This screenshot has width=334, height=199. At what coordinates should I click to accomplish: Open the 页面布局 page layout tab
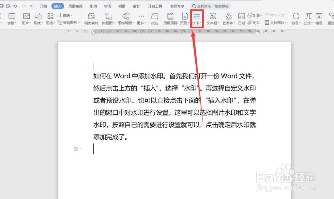click(x=76, y=6)
